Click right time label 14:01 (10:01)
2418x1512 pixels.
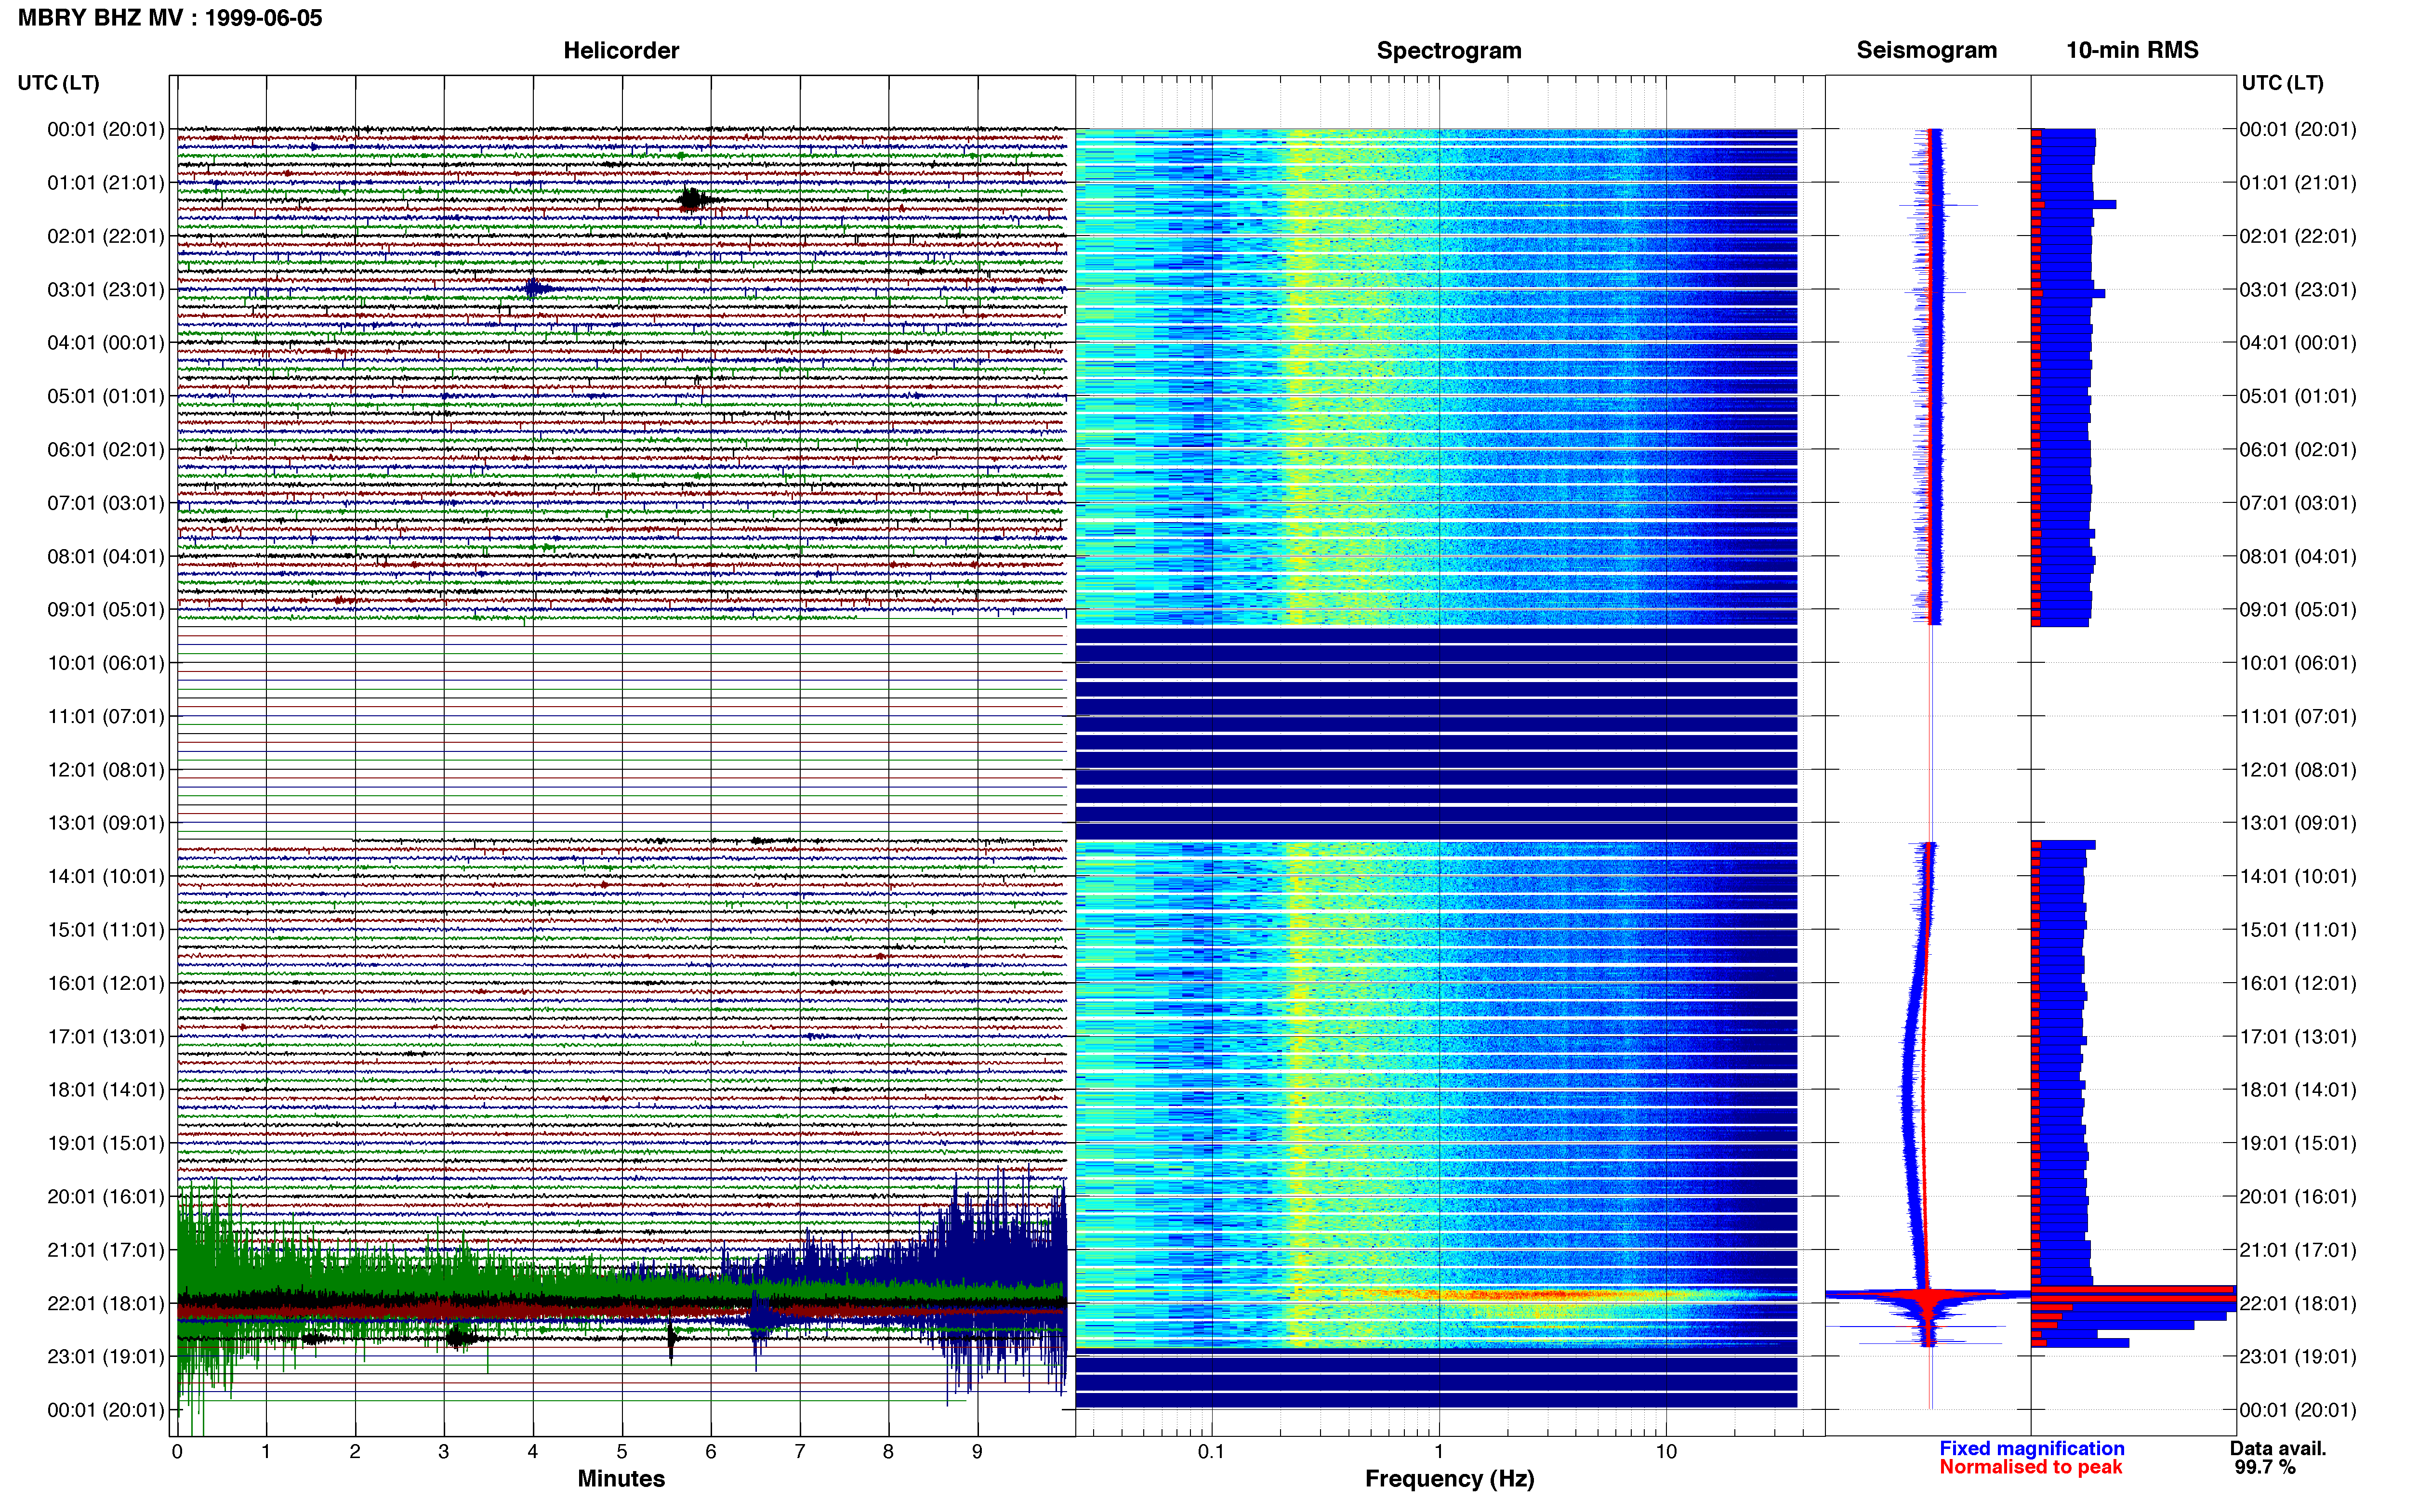coord(2298,876)
